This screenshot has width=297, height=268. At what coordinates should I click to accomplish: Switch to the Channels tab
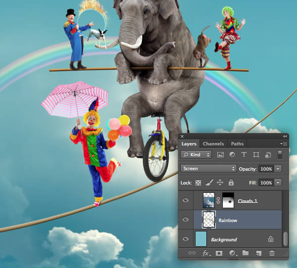tap(213, 144)
